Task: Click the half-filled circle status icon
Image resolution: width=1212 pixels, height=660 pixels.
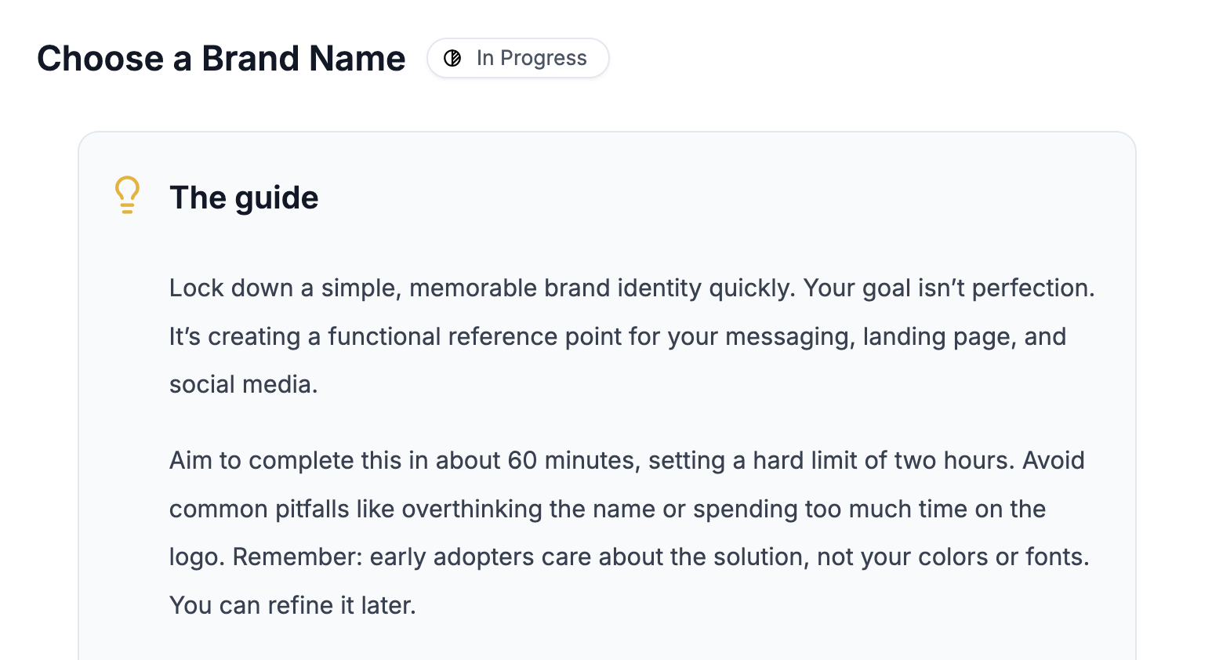Action: pos(452,58)
